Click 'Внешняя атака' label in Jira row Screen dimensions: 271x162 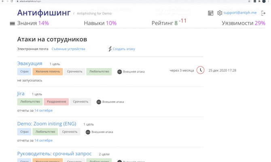pos(113,102)
